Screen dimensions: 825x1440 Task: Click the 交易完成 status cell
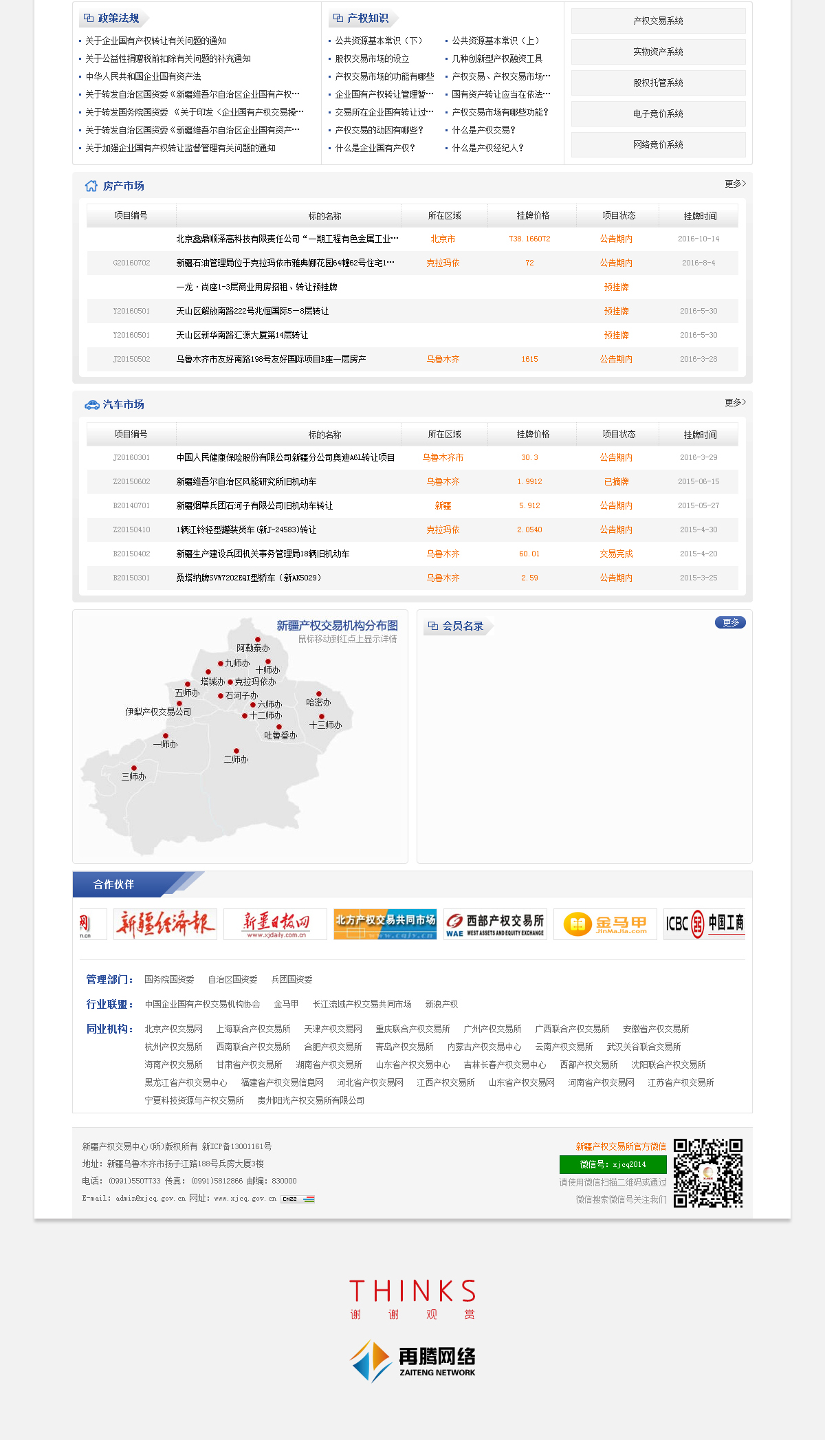click(616, 554)
